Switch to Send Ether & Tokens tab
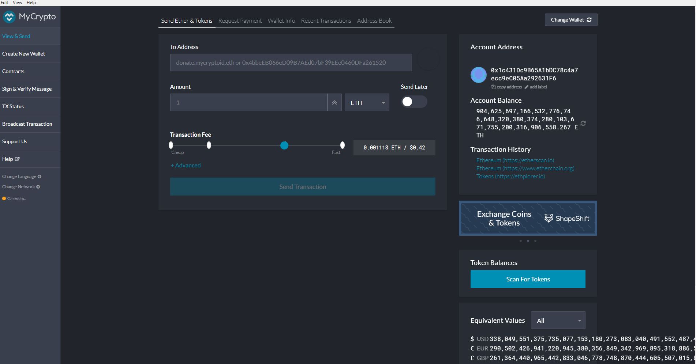Image resolution: width=696 pixels, height=364 pixels. coord(187,21)
